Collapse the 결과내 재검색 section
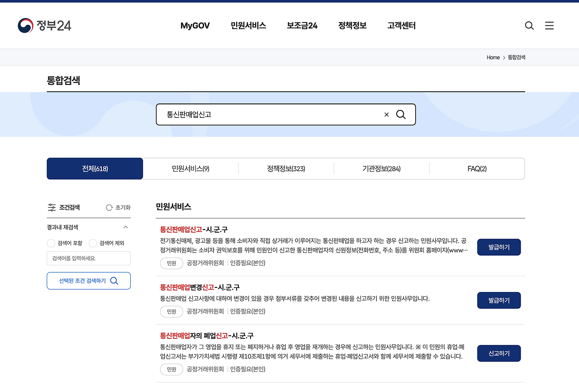 click(126, 227)
